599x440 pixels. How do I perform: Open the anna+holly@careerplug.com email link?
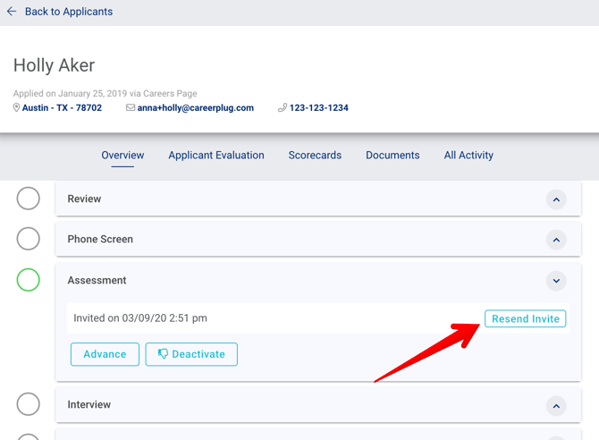[195, 108]
